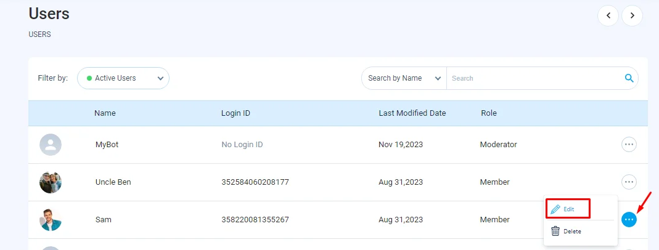The width and height of the screenshot is (659, 250).
Task: Click the Moderator role cell
Action: [499, 145]
